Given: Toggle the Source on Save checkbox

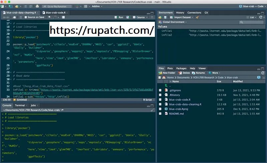Looking at the screenshot, I should tap(26, 17).
